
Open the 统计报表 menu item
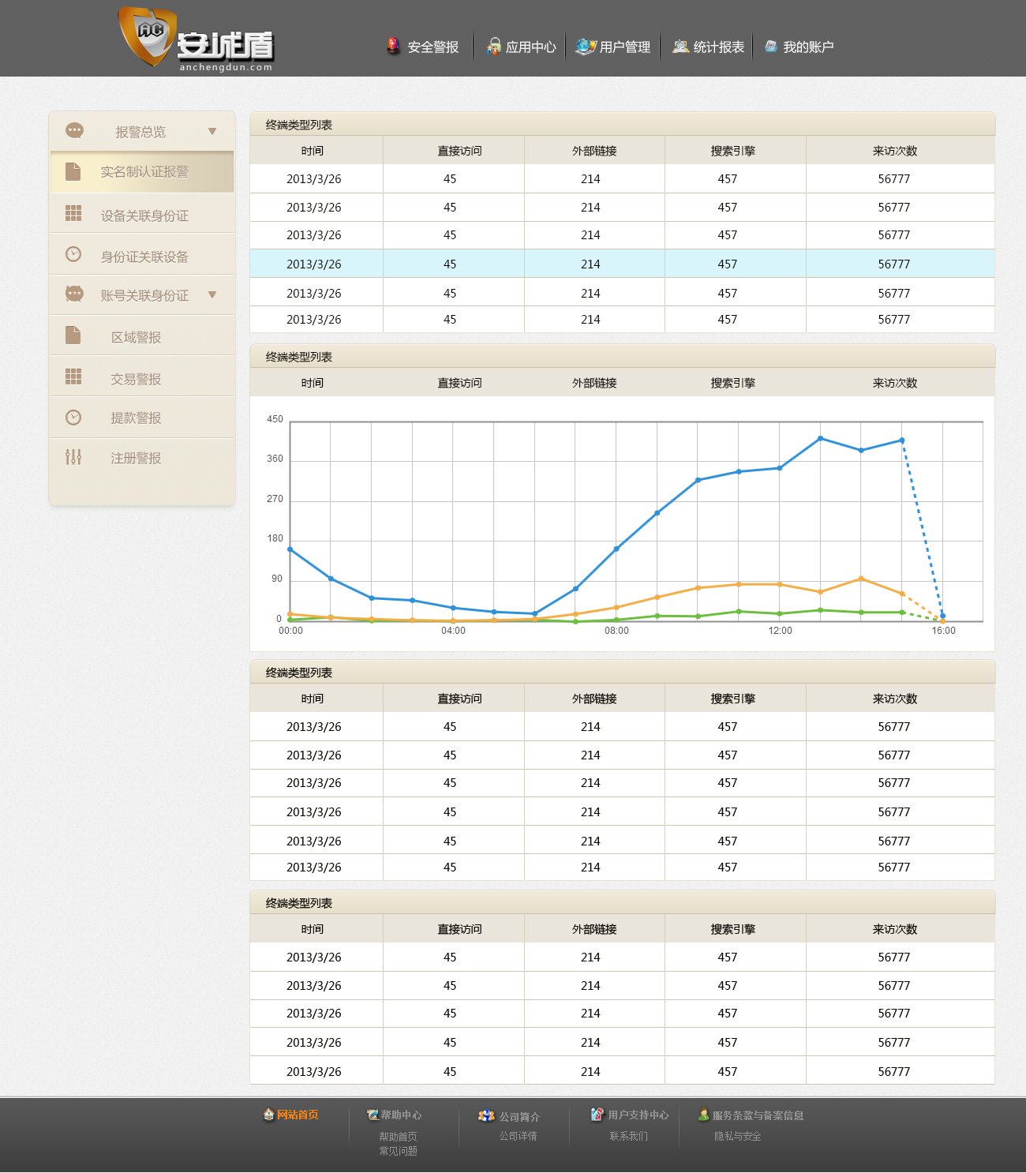point(719,47)
